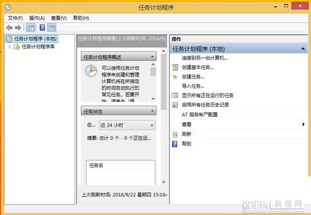This screenshot has height=215, width=311.
Task: Open the 近 24 小时 time range dropdown
Action: (x=127, y=125)
